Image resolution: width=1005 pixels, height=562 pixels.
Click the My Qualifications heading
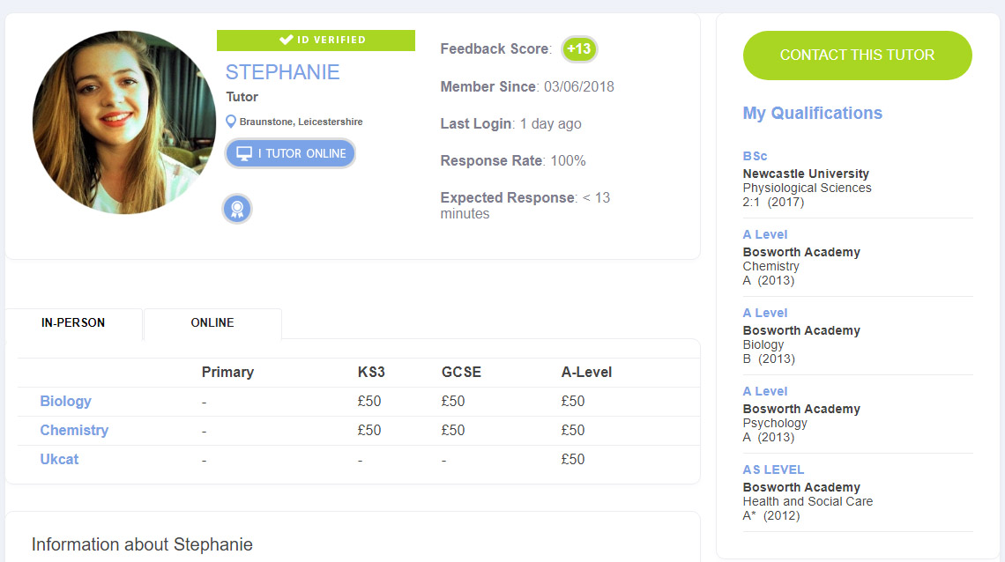813,114
